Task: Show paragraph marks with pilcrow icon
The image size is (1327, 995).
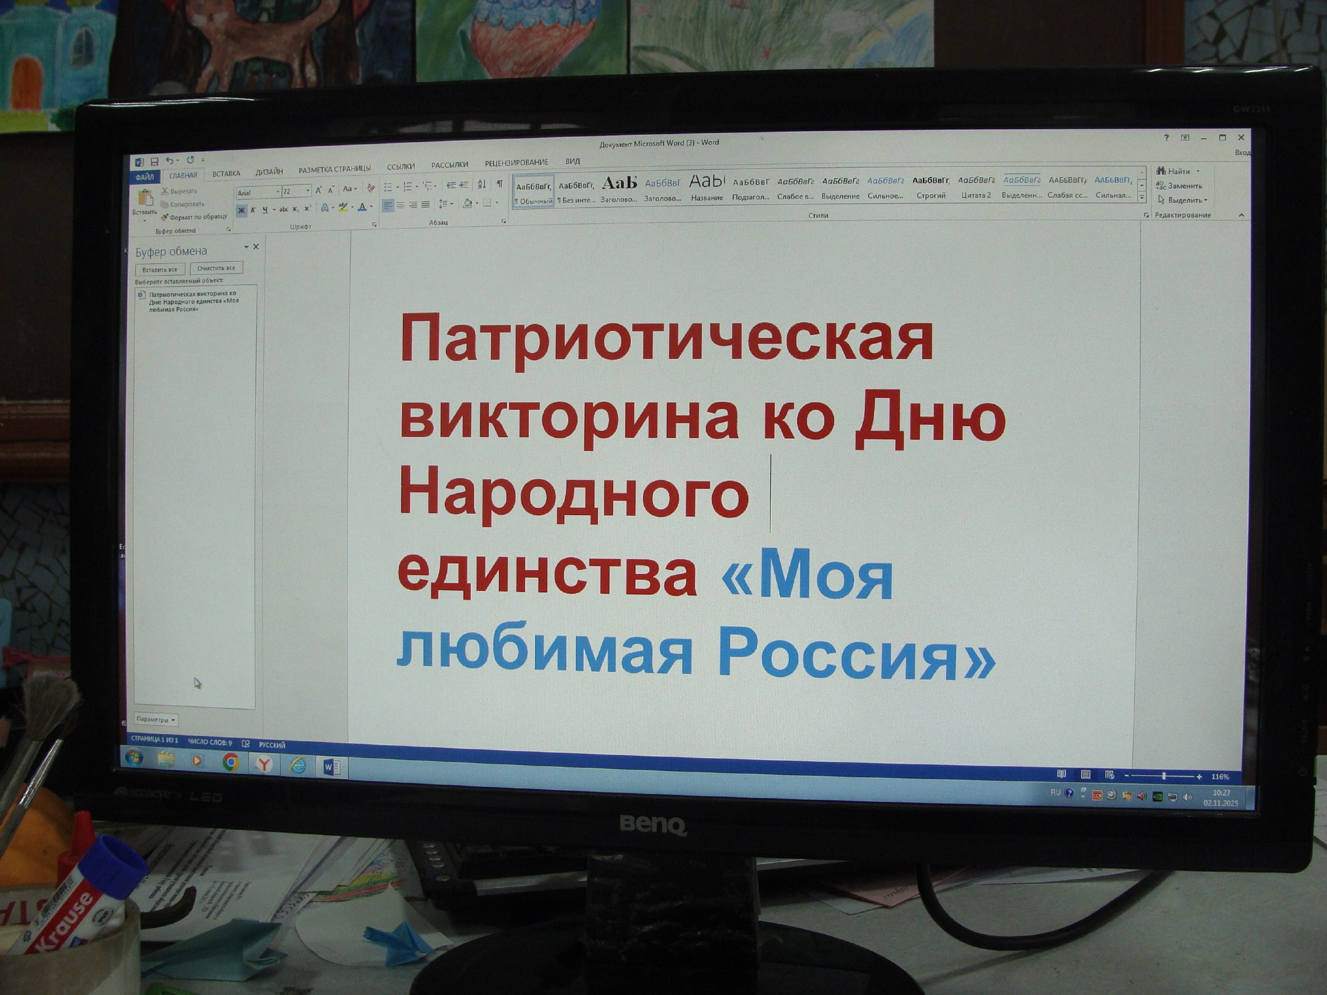Action: pos(499,184)
